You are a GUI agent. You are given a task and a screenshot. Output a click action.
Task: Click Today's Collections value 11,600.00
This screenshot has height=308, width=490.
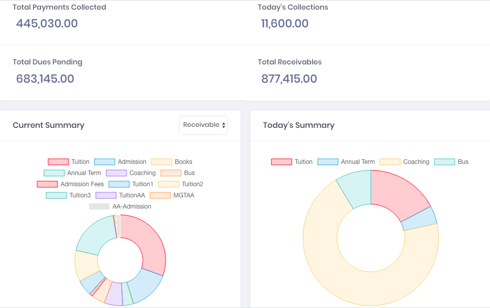[285, 23]
